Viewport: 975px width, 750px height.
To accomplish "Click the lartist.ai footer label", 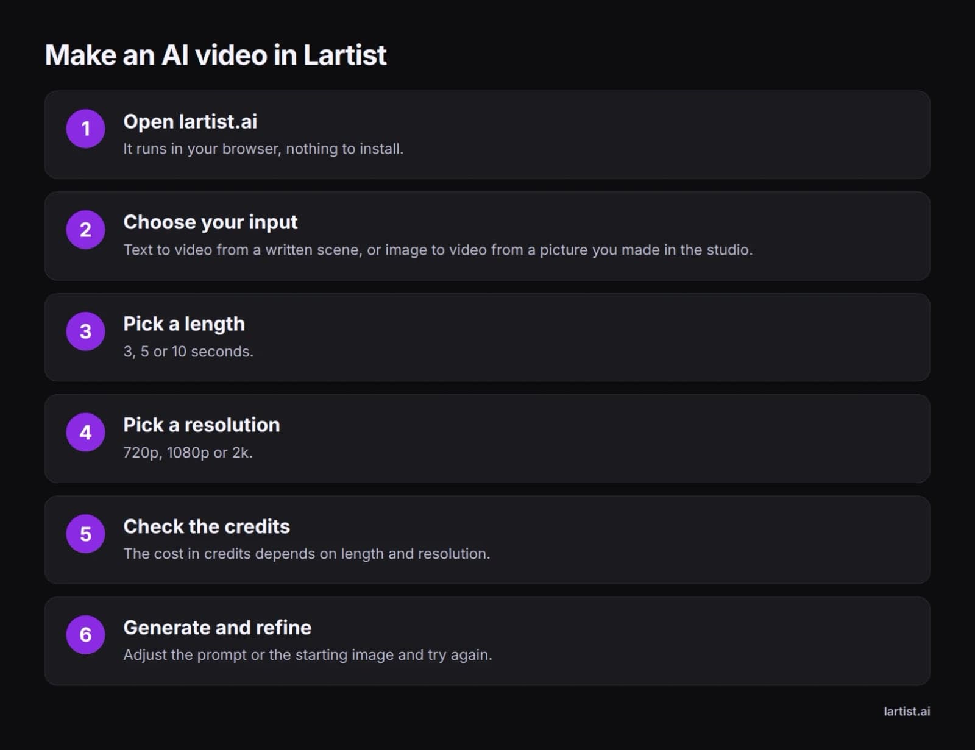I will coord(907,711).
